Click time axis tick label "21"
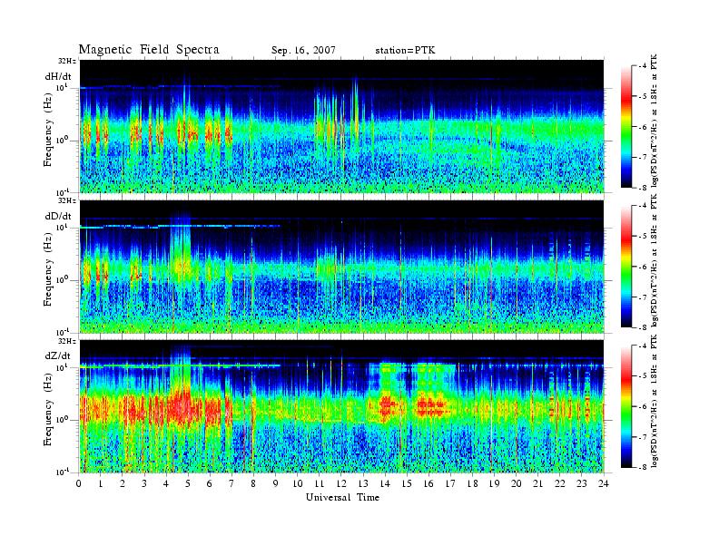 click(537, 483)
